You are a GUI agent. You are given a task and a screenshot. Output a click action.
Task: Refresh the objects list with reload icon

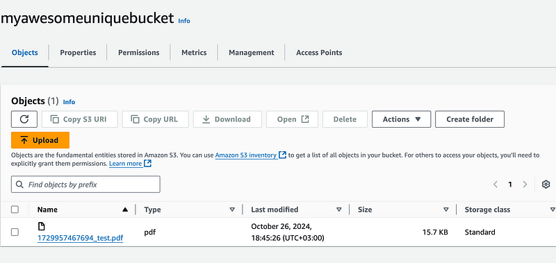tap(24, 119)
